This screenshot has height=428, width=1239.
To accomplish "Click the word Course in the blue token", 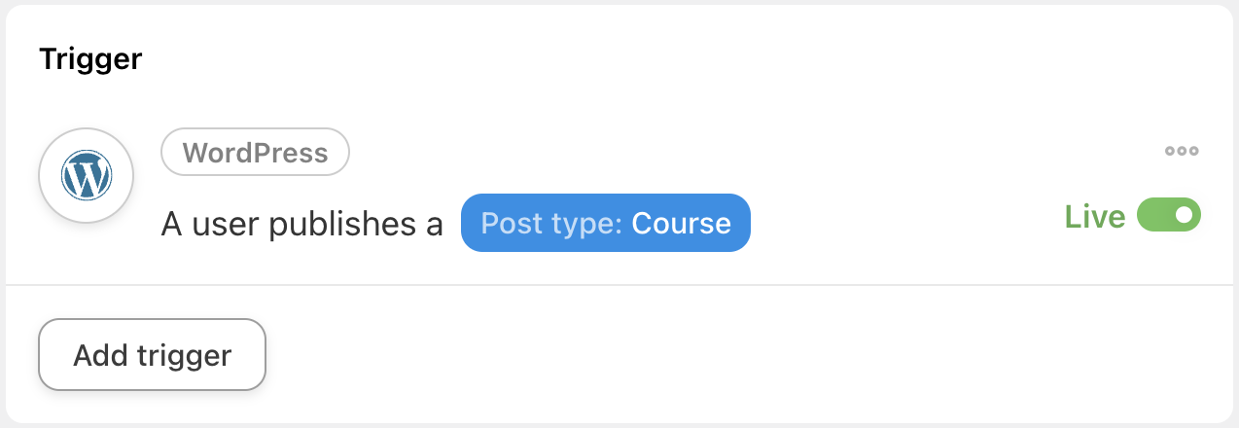I will pyautogui.click(x=681, y=223).
